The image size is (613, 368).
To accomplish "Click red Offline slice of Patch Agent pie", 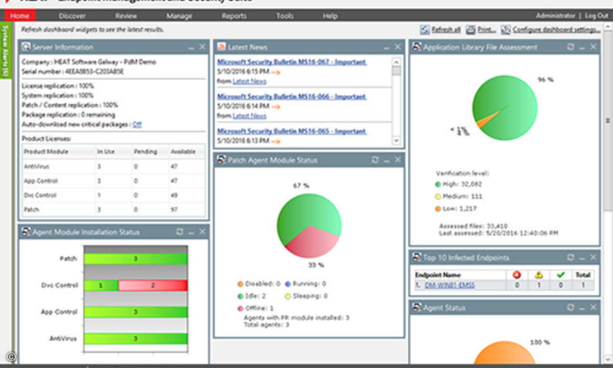I will click(x=312, y=242).
